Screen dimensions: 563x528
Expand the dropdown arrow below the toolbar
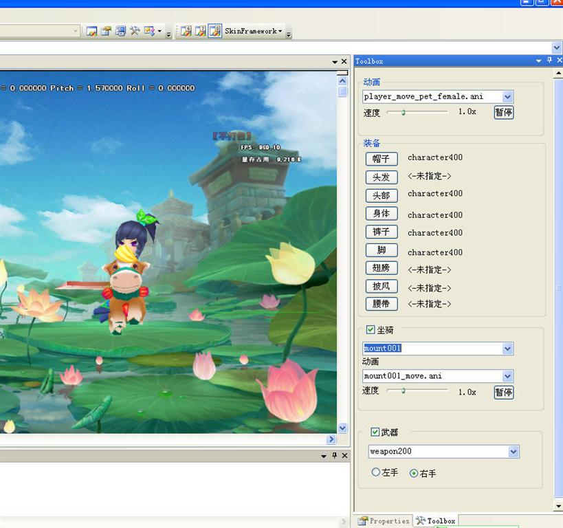[557, 47]
